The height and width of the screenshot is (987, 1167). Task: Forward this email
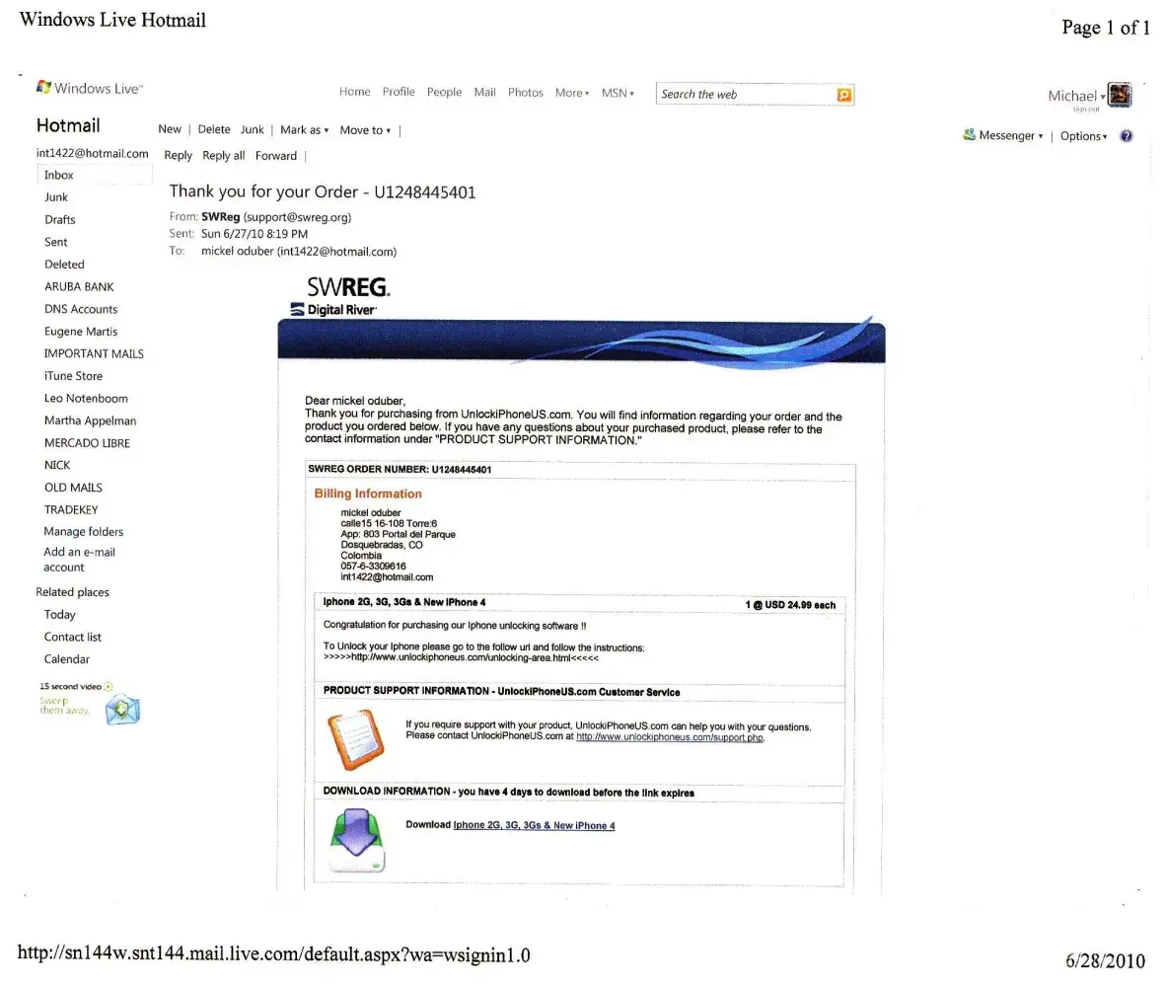(x=275, y=155)
